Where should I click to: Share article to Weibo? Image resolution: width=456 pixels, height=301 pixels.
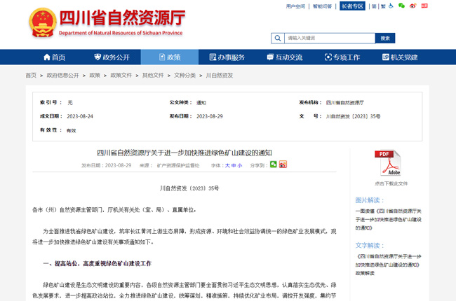tap(283, 164)
